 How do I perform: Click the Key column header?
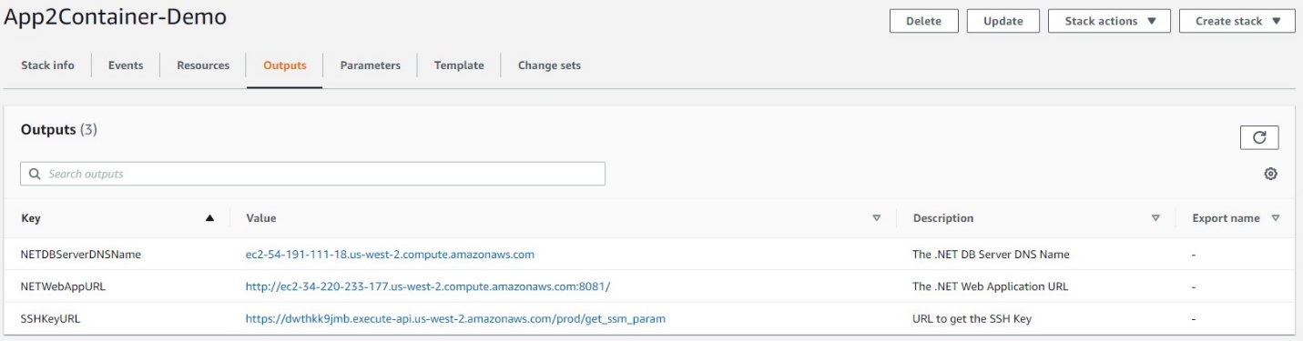30,218
